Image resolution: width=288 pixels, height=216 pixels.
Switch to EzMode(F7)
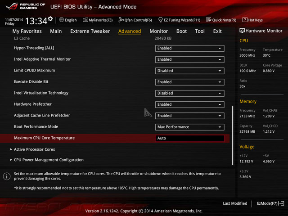click(270, 203)
